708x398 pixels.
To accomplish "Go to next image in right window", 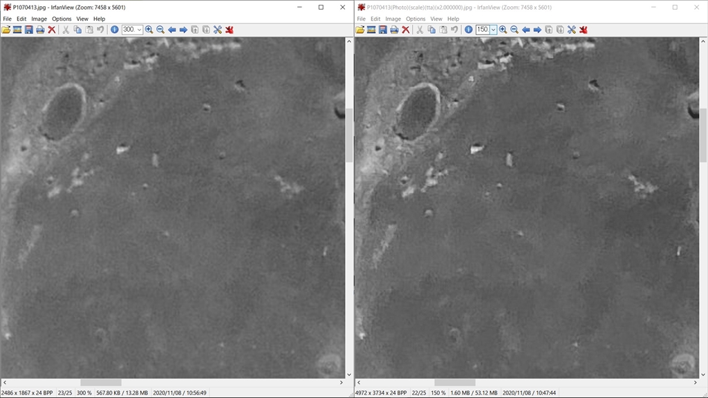I will pos(537,30).
